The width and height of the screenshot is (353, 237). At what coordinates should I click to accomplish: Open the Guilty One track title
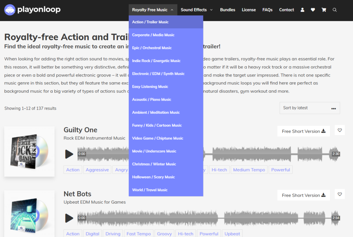[80, 130]
